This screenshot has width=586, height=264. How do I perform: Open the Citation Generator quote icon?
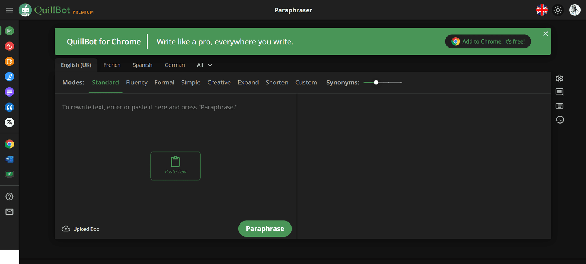point(10,107)
